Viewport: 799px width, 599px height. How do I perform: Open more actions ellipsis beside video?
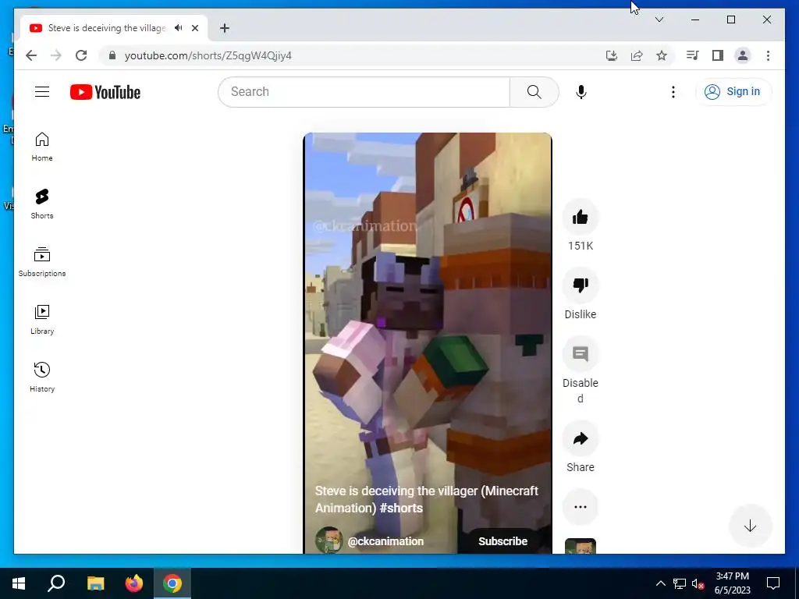pyautogui.click(x=581, y=507)
